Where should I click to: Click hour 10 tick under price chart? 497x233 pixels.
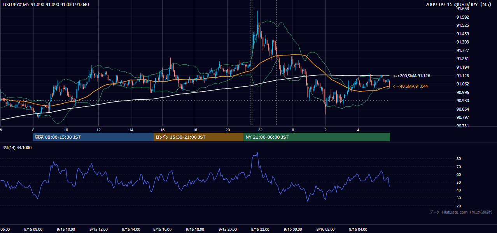click(x=66, y=130)
